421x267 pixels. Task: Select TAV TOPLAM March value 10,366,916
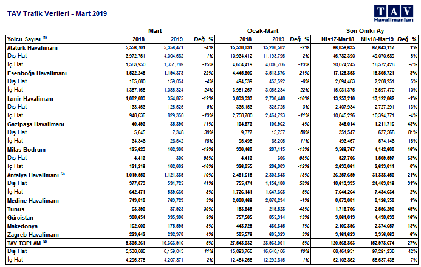(173, 243)
